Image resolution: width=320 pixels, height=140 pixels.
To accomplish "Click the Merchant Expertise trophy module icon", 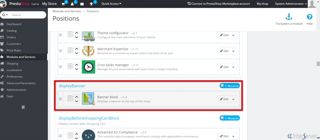I will pos(88,51).
